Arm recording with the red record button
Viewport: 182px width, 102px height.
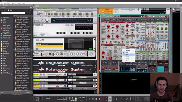pyautogui.click(x=103, y=99)
